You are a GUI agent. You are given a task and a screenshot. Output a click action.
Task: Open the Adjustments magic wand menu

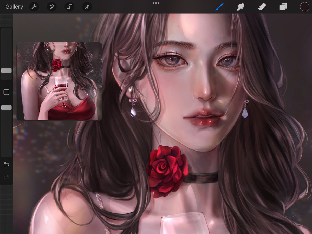point(52,7)
